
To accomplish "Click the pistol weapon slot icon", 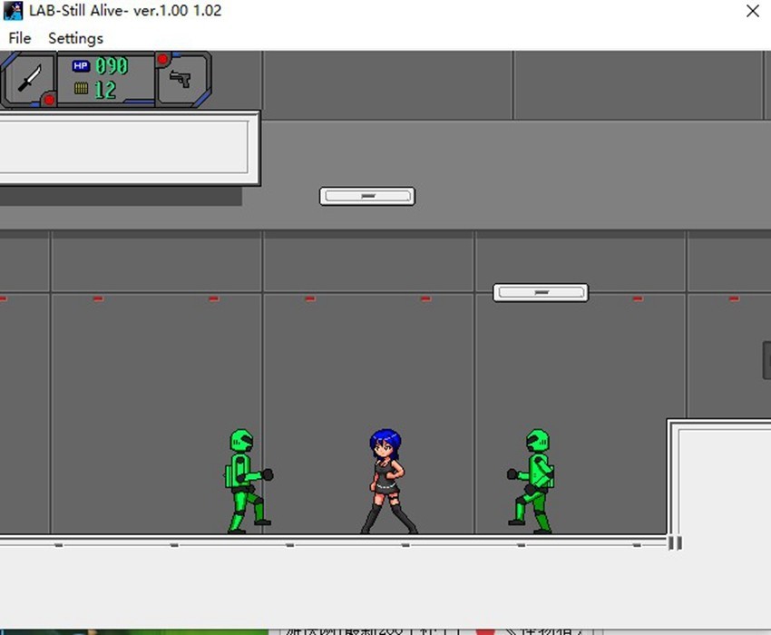I will coord(181,80).
